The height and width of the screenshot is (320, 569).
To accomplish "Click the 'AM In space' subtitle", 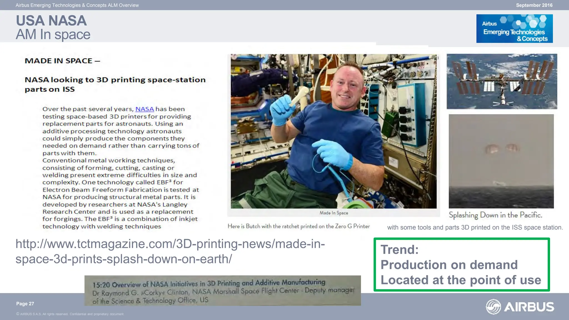I will click(53, 34).
